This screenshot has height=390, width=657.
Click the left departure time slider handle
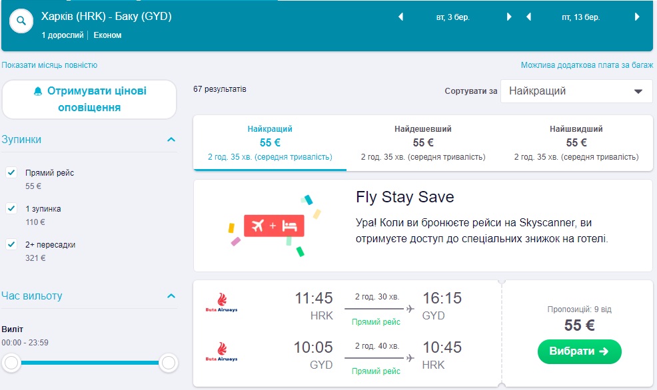point(11,363)
